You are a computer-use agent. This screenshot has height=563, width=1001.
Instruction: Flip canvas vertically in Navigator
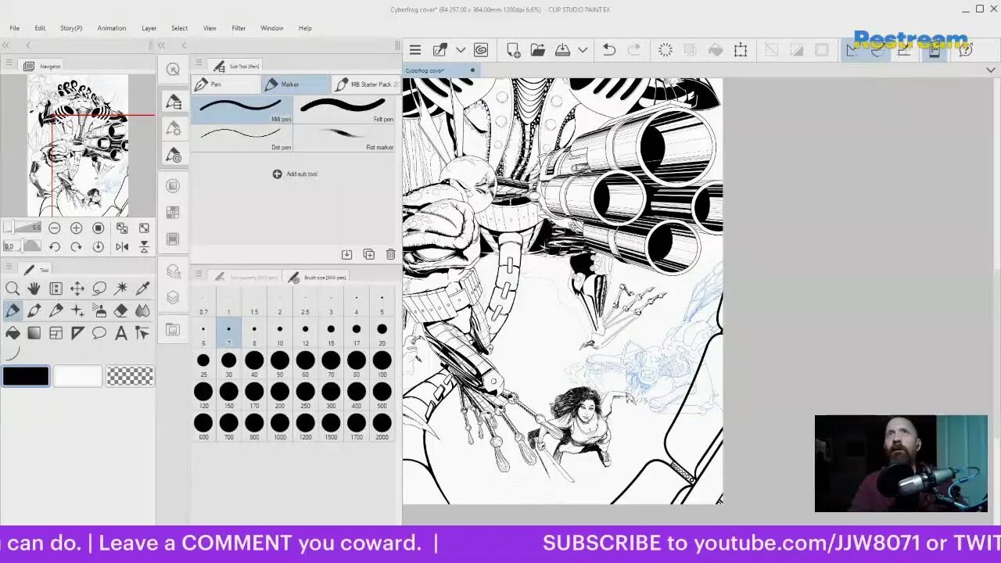[x=144, y=247]
